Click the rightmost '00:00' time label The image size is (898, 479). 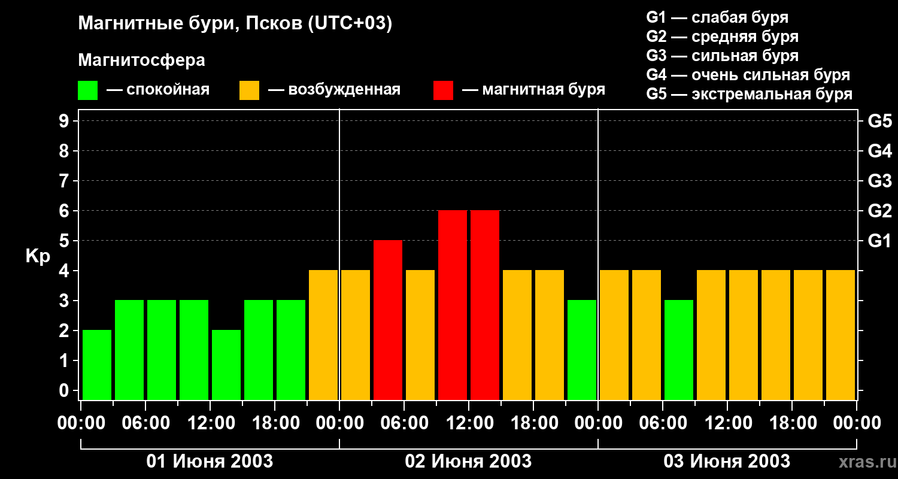coord(857,423)
